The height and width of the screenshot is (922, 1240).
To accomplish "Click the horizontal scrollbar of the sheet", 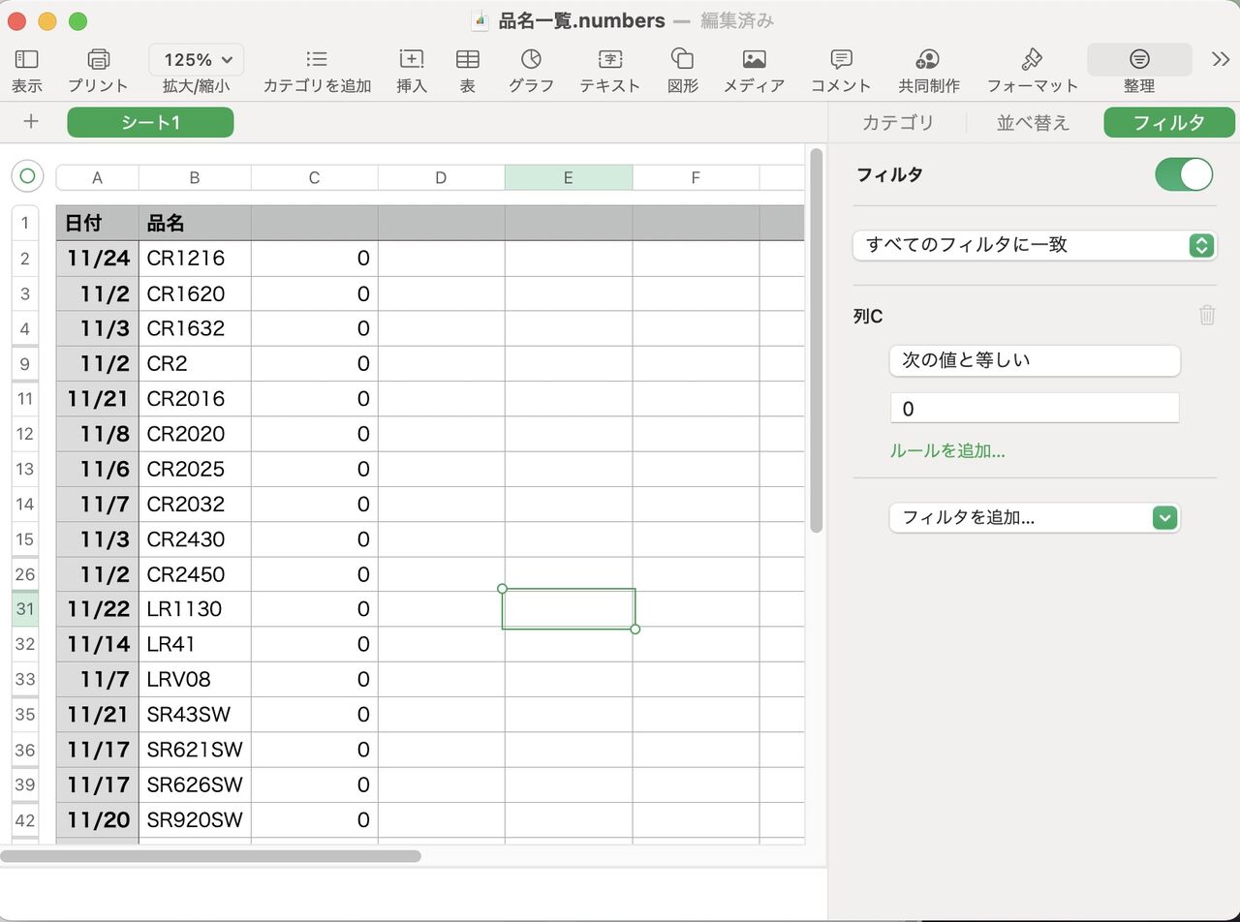I will coord(210,856).
